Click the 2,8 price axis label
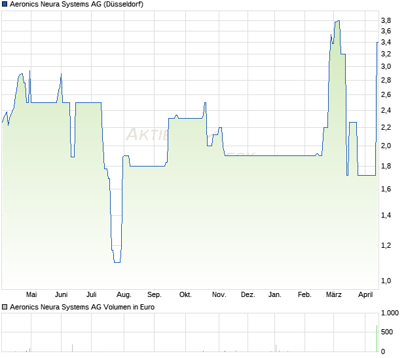Screen dimensions: 406x358 pos(386,80)
